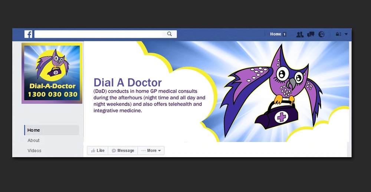Click the Message button

coord(123,150)
